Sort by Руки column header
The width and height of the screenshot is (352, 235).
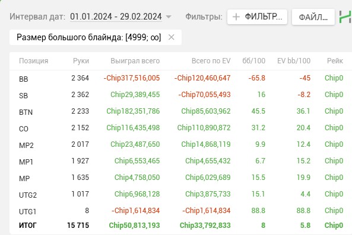(81, 61)
